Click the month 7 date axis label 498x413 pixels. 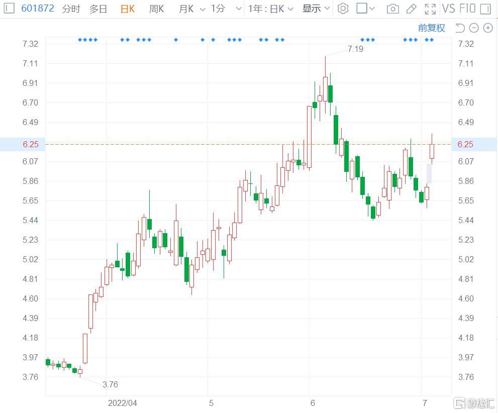(425, 403)
